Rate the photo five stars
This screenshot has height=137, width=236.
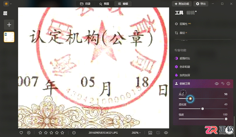(x=62, y=133)
